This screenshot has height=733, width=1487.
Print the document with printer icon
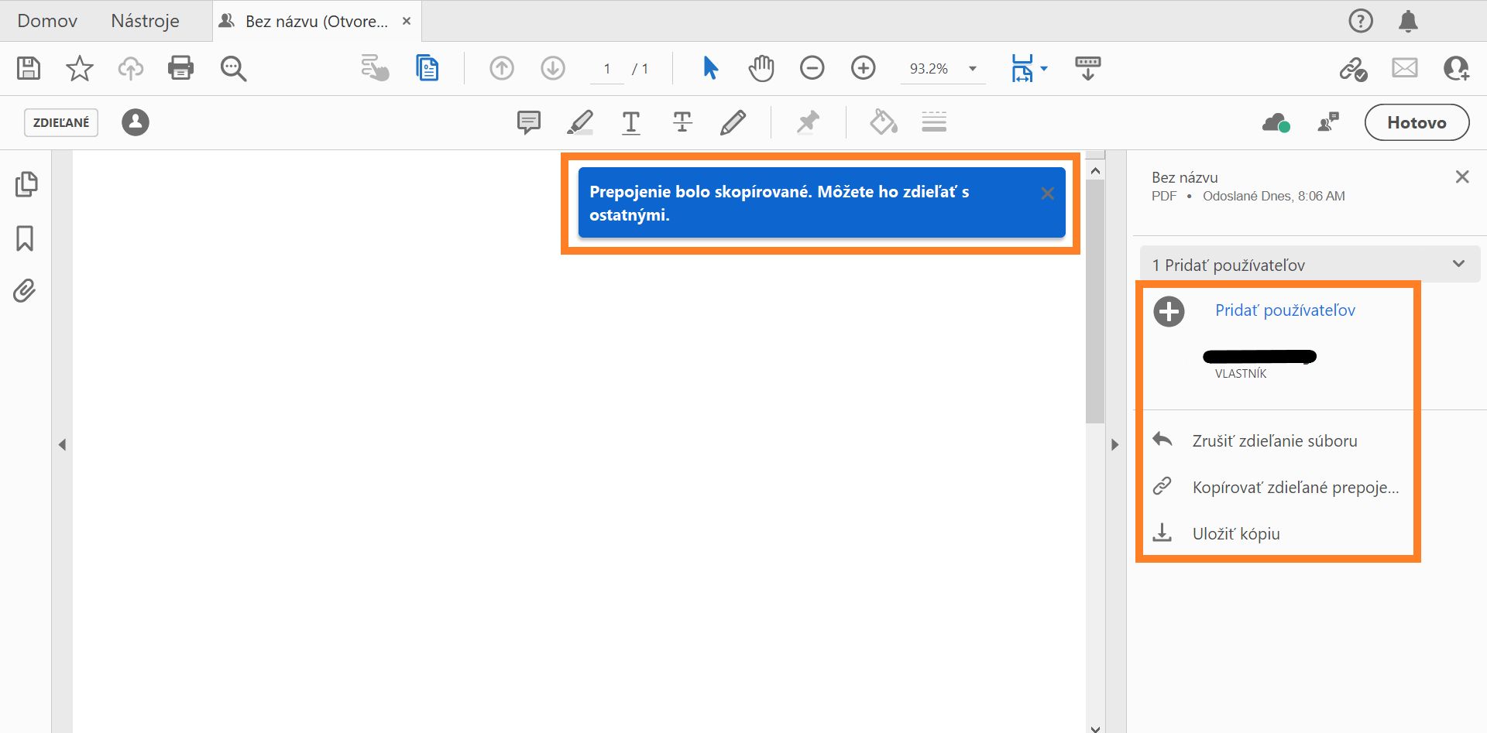181,68
